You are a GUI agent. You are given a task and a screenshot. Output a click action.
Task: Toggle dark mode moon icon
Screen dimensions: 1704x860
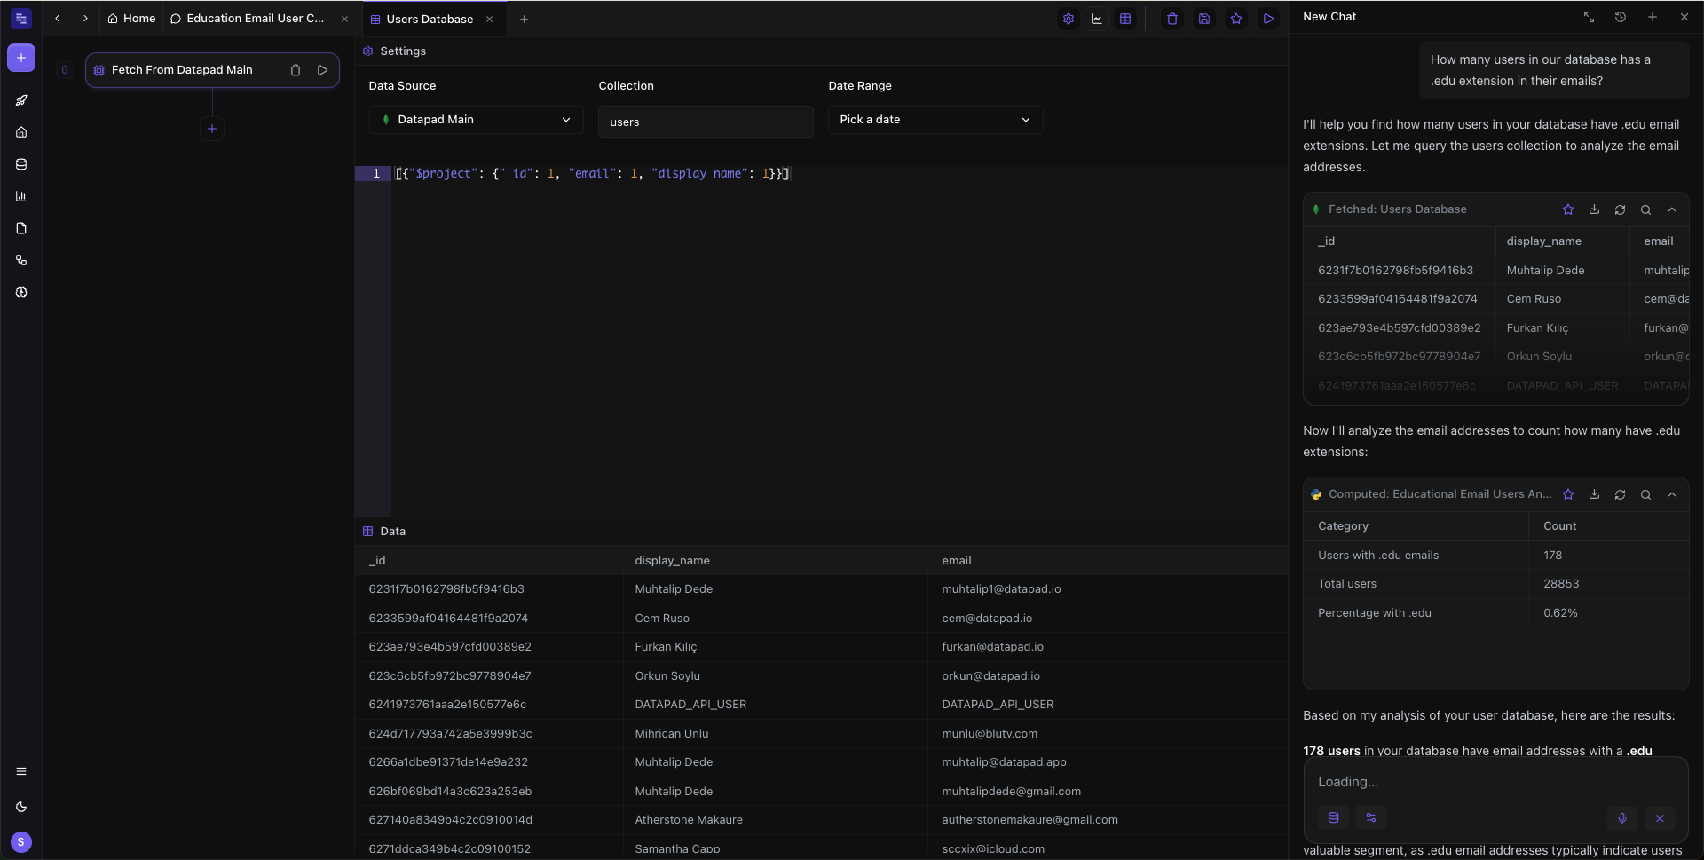tap(21, 807)
